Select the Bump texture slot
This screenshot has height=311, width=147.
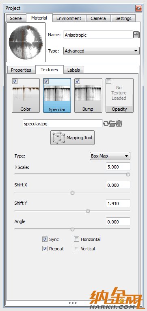88,95
